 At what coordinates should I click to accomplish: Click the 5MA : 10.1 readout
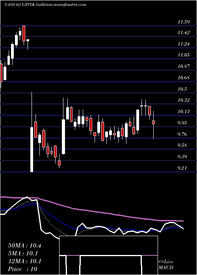23,253
